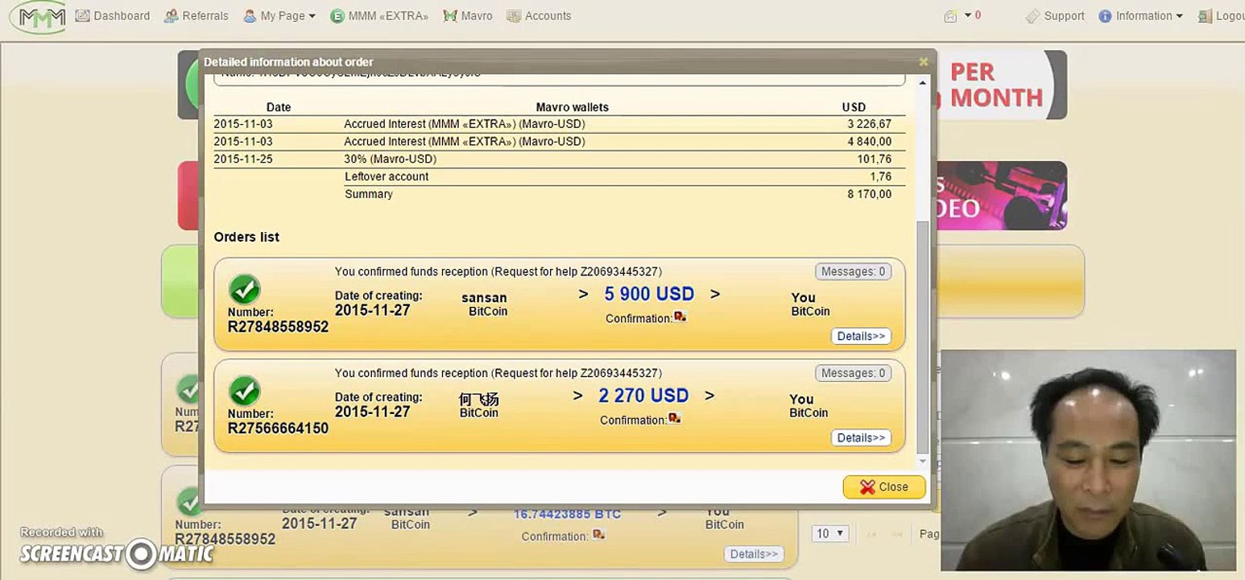1245x580 pixels.
Task: Click the Support icon in navbar
Action: (1032, 16)
